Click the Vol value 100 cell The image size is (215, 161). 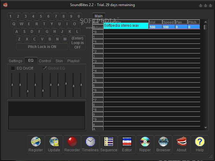coord(155,27)
